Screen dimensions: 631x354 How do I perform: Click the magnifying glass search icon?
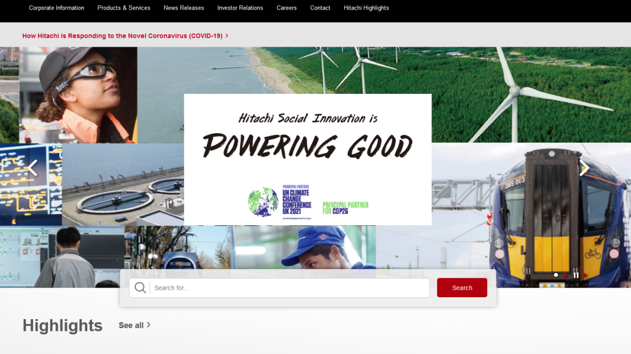(140, 288)
